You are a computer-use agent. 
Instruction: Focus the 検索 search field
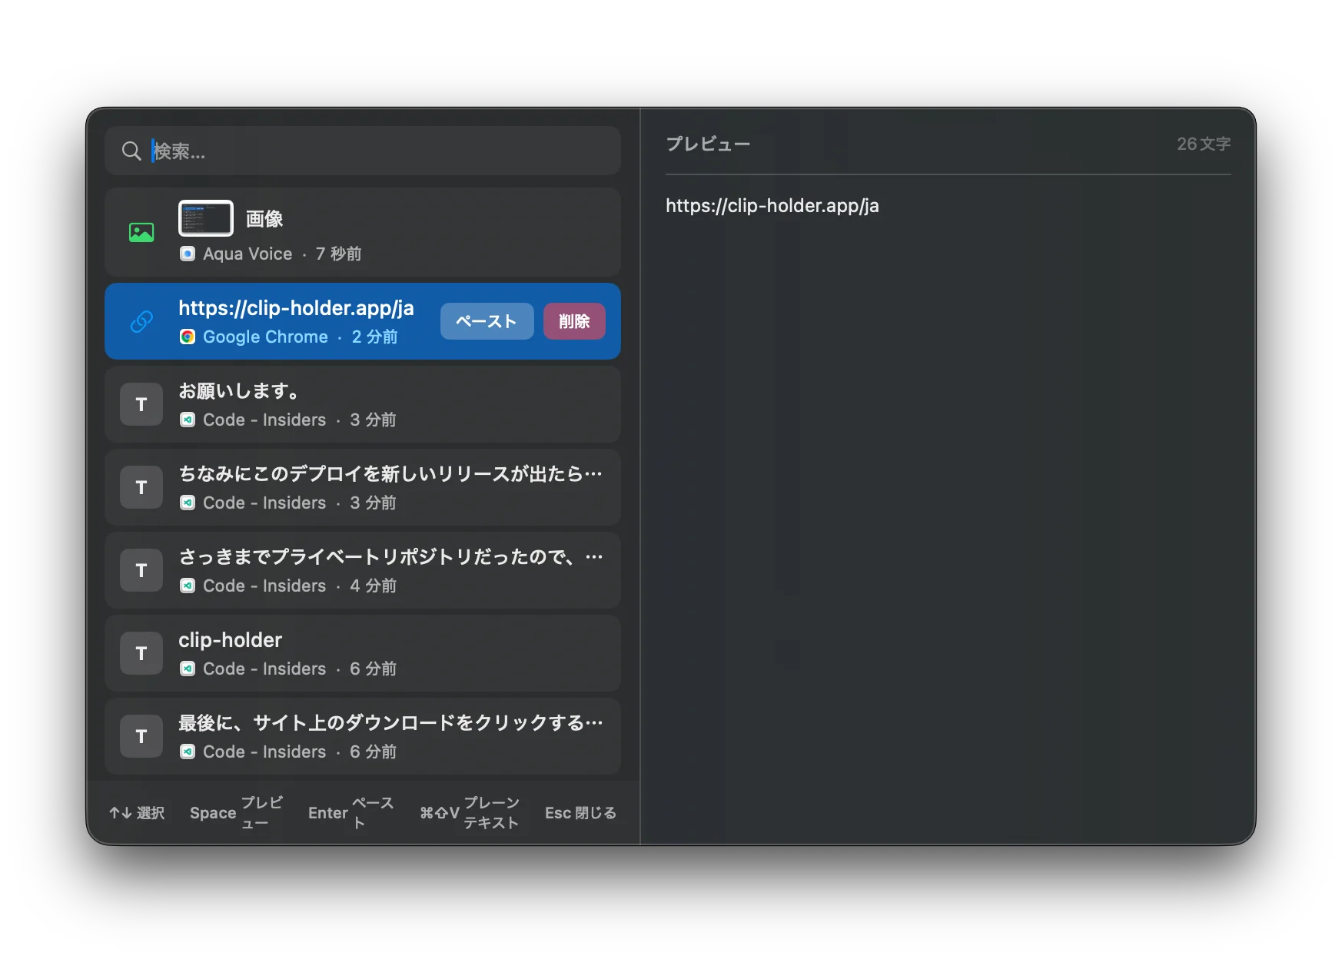coord(377,151)
